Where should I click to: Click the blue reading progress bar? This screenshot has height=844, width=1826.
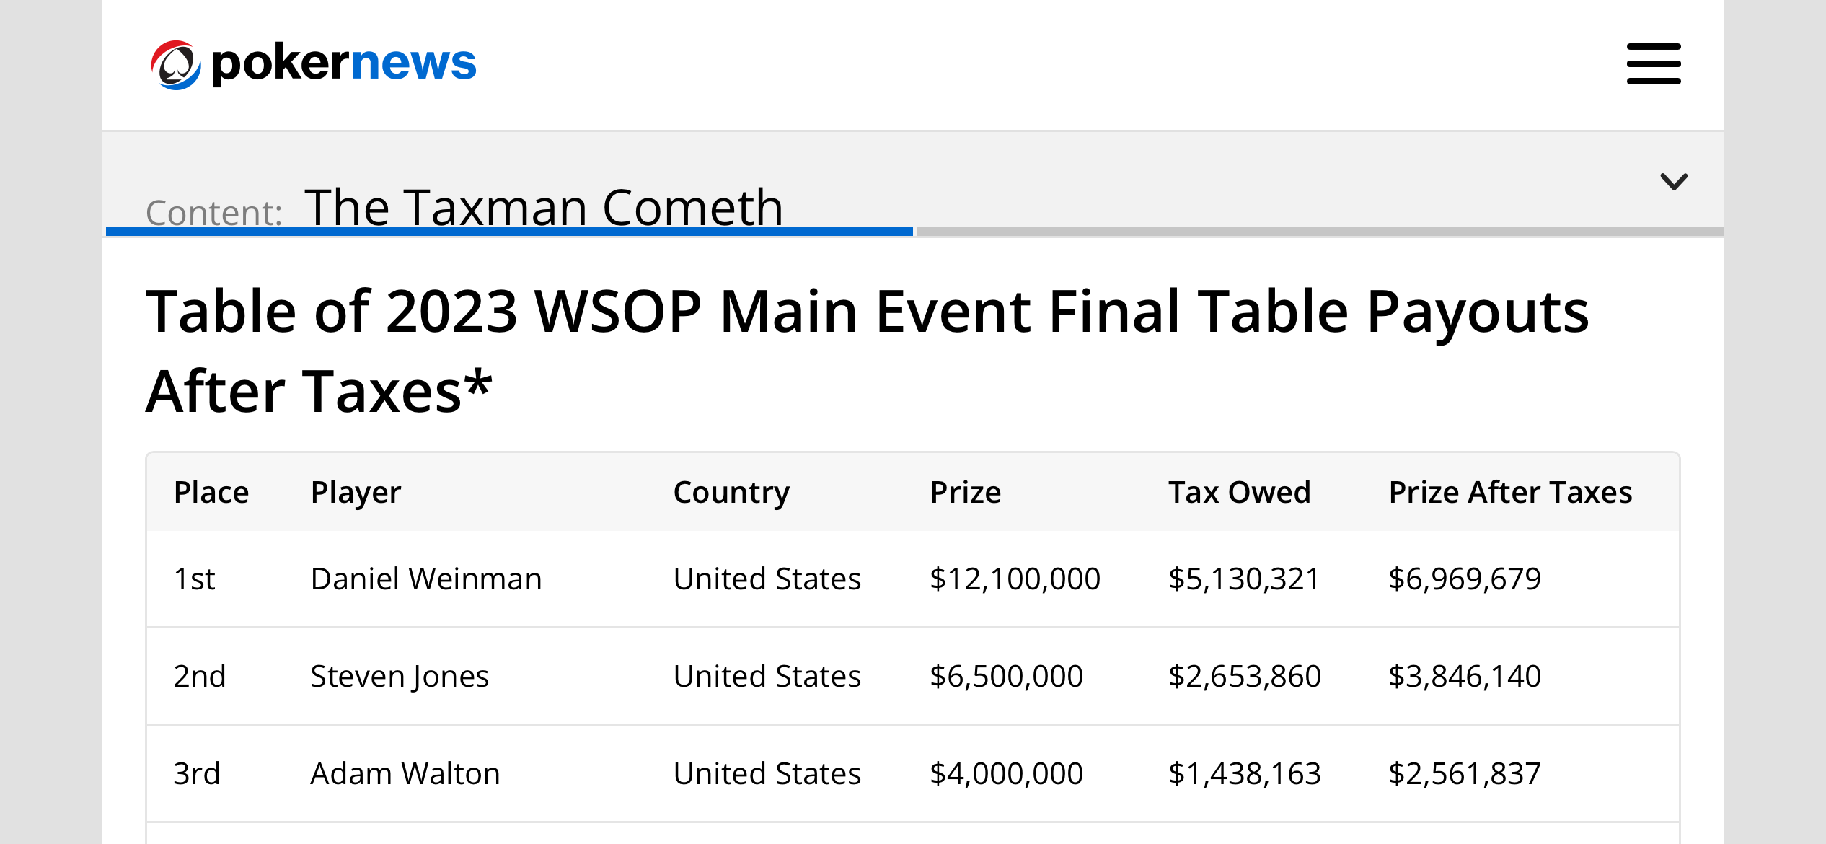click(509, 232)
